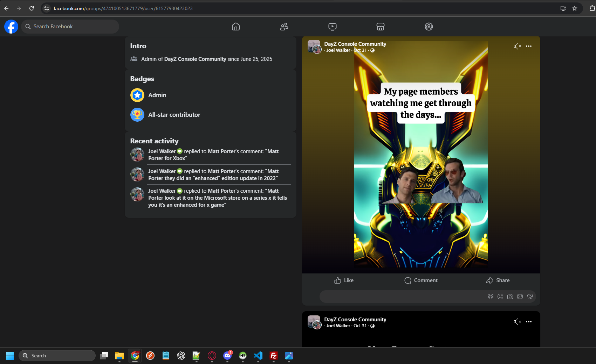This screenshot has width=596, height=364.
Task: Open FileZilla from the taskbar
Action: click(x=274, y=356)
